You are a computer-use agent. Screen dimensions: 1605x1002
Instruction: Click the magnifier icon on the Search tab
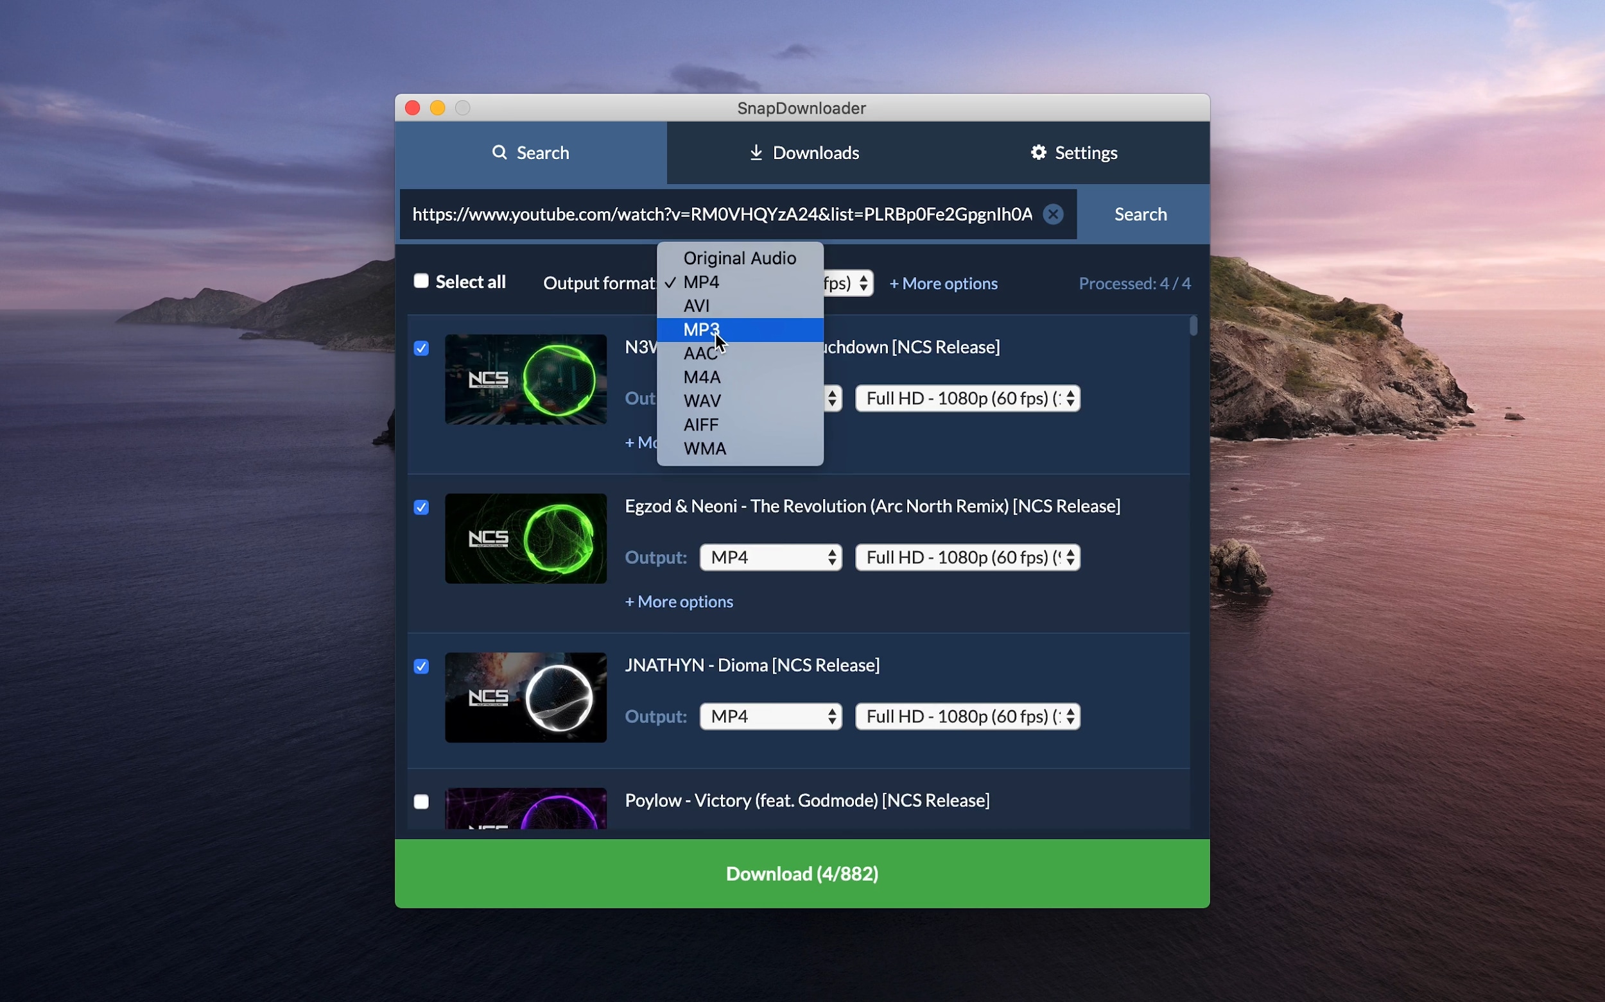[x=500, y=153]
